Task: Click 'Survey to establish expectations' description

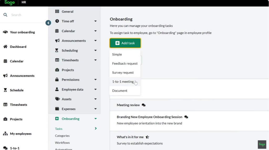Action: 140,143
